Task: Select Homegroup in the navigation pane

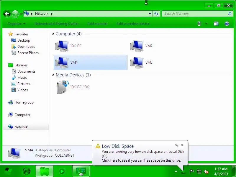Action: click(24, 102)
